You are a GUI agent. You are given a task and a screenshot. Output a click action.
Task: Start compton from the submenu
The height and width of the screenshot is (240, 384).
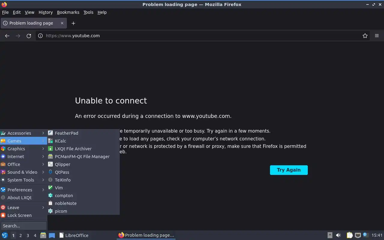(x=84, y=195)
